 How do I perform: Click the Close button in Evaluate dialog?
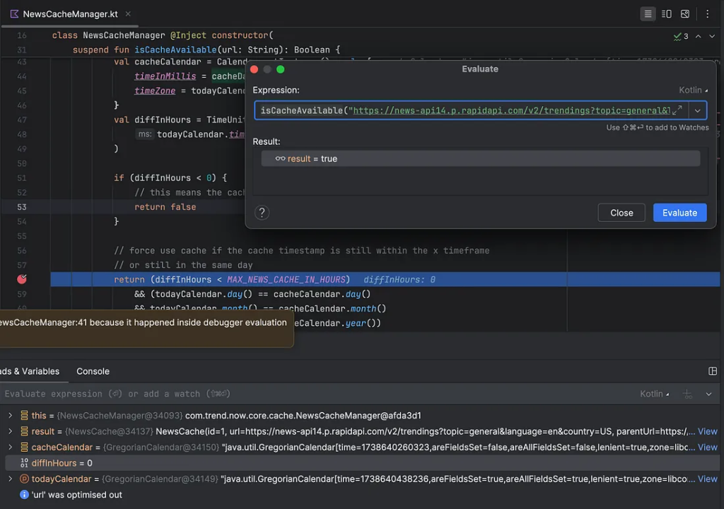[621, 213]
